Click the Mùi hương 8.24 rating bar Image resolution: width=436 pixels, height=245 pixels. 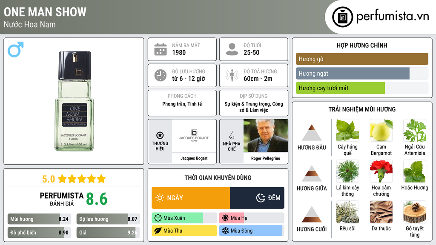pyautogui.click(x=39, y=219)
